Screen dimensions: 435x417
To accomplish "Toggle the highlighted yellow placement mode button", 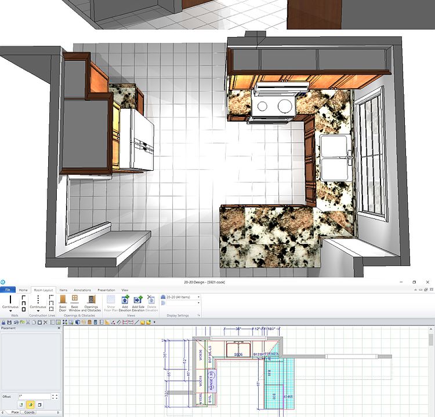I will click(31, 405).
